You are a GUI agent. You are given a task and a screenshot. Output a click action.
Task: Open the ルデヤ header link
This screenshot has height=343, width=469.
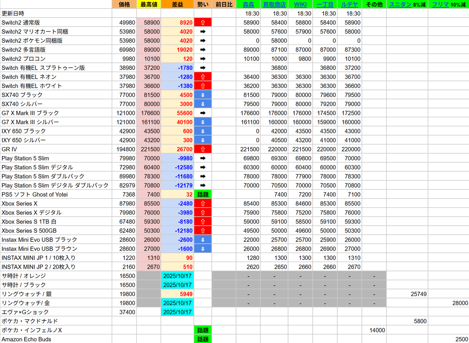tap(349, 4)
